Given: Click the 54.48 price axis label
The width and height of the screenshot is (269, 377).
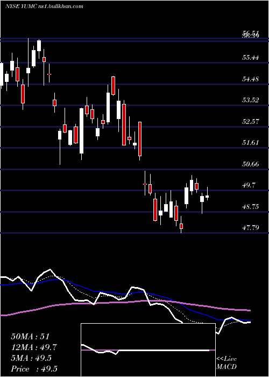Looking at the screenshot, I should (x=251, y=79).
